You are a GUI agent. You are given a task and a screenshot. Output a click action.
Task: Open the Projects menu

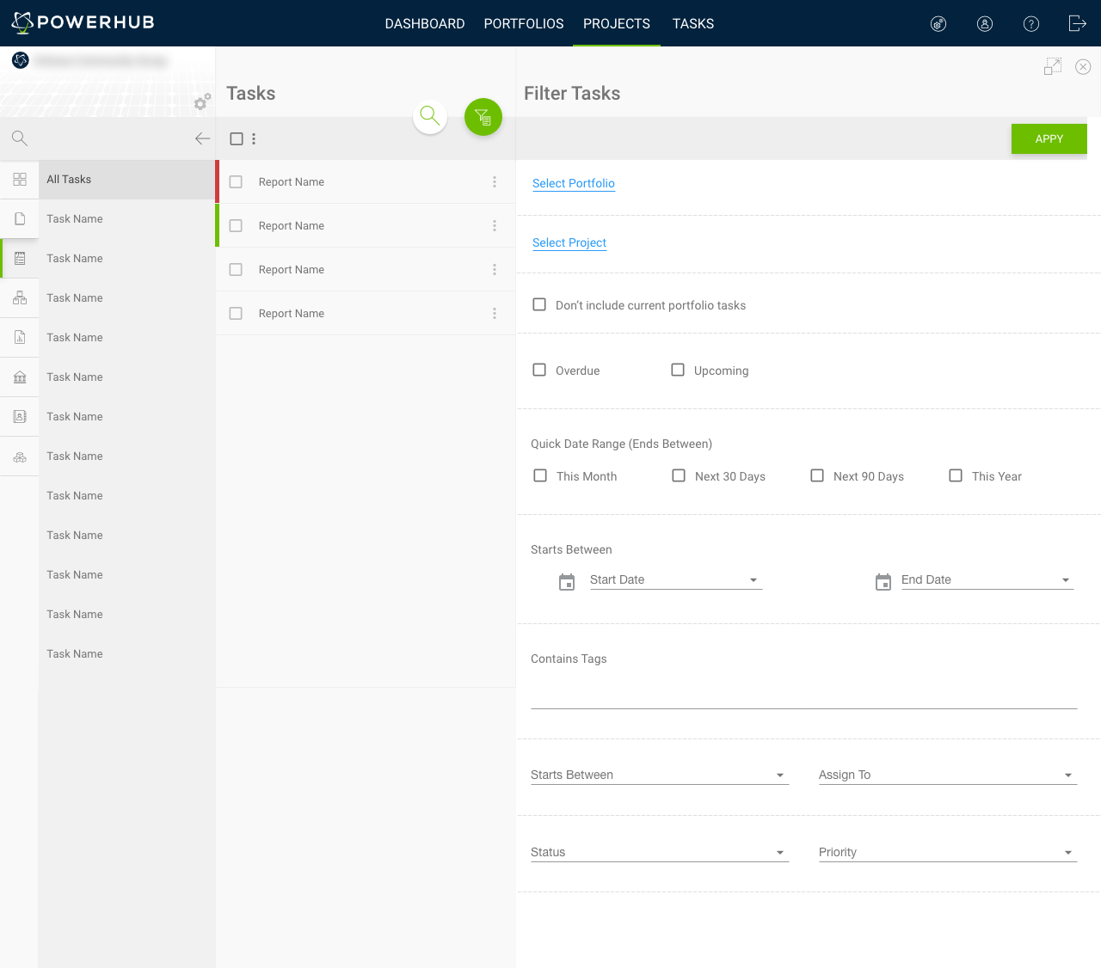(x=617, y=24)
